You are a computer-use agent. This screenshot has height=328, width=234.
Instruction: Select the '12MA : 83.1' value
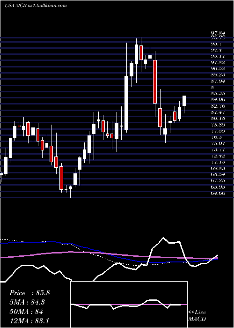tap(29, 321)
